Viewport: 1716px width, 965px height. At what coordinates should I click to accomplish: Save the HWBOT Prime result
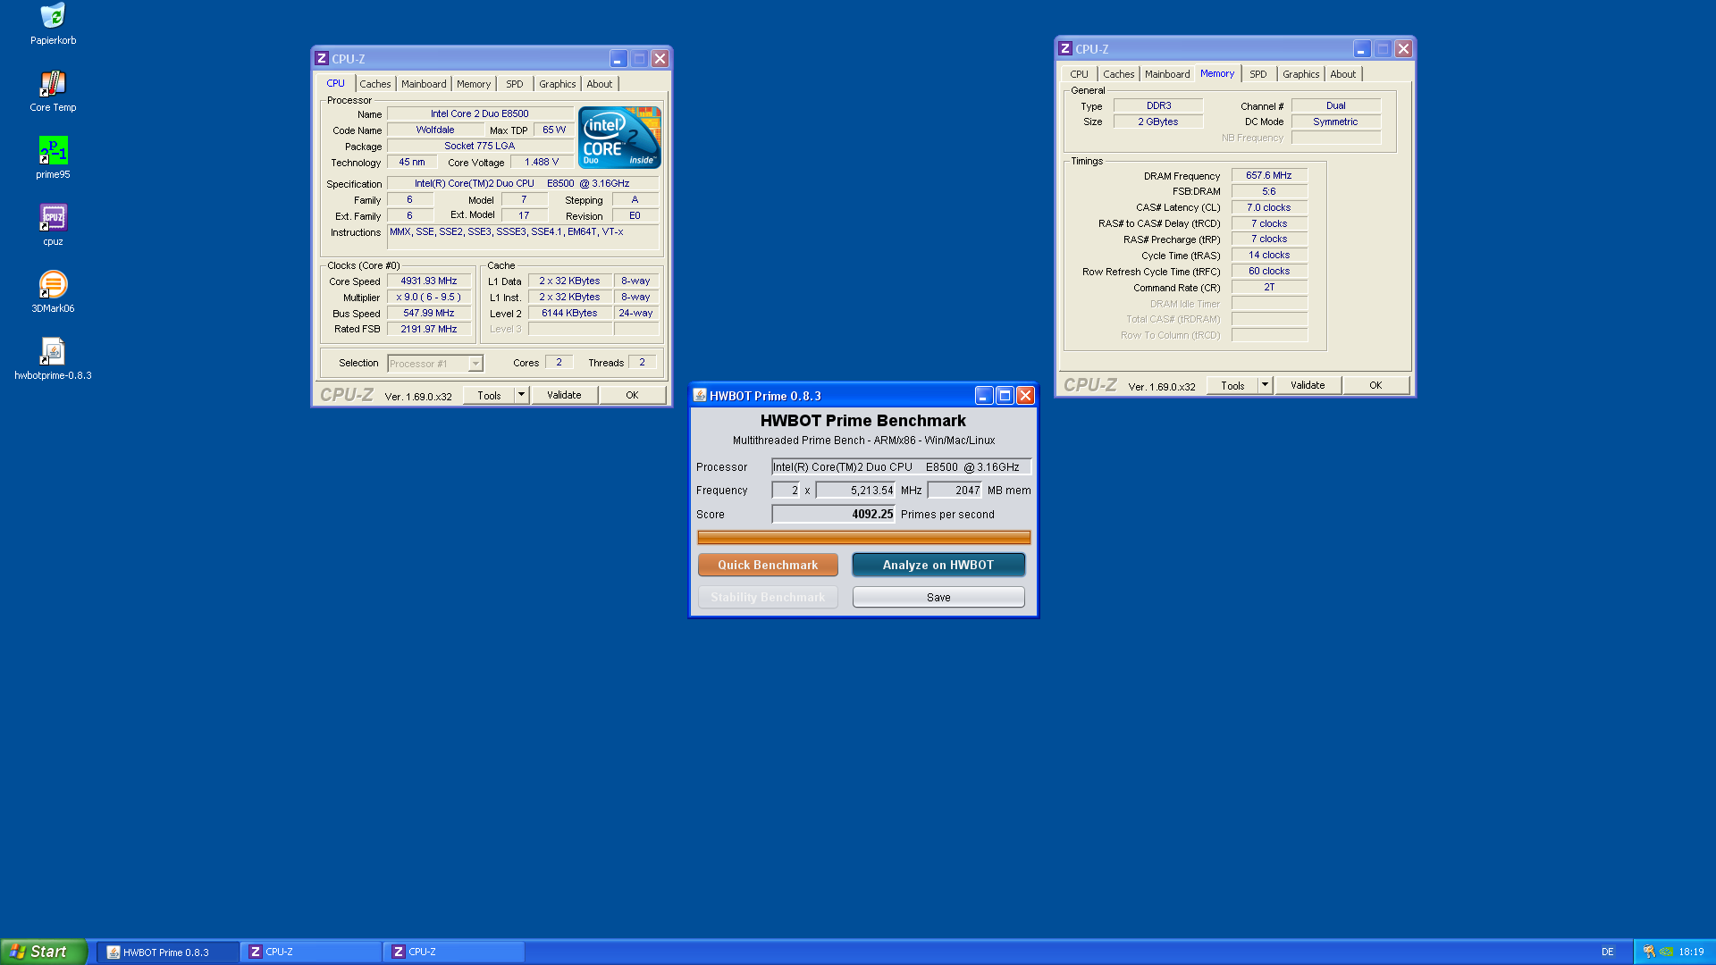tap(938, 597)
